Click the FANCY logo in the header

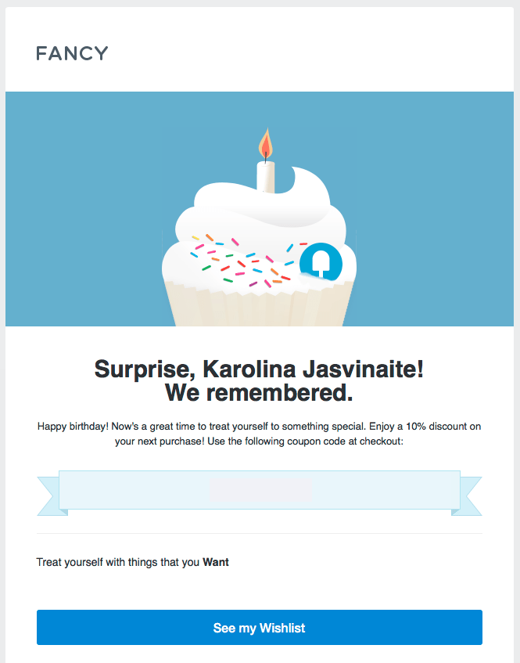72,54
